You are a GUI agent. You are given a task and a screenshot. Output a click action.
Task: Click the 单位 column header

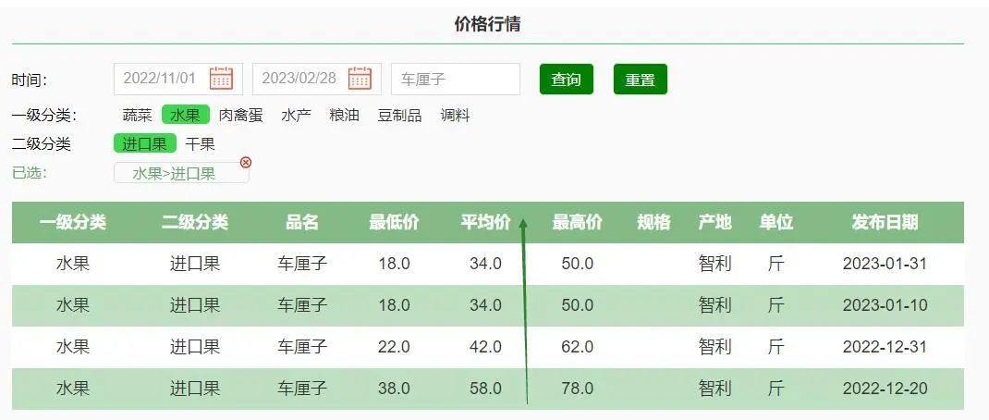tap(775, 222)
